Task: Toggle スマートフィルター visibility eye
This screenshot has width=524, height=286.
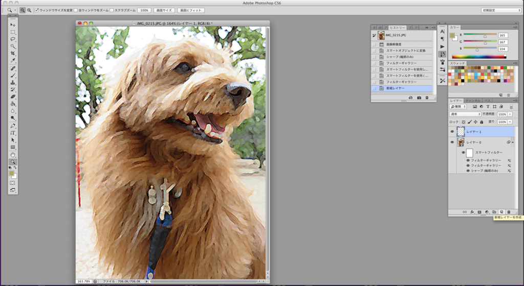Action: 463,153
